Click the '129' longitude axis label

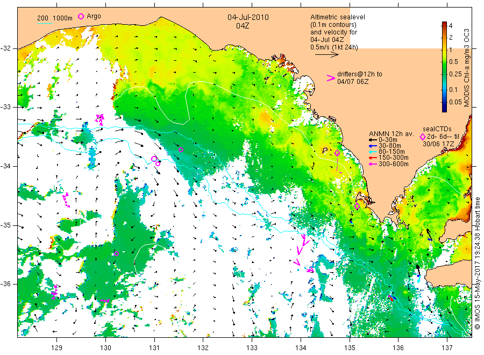57,348
